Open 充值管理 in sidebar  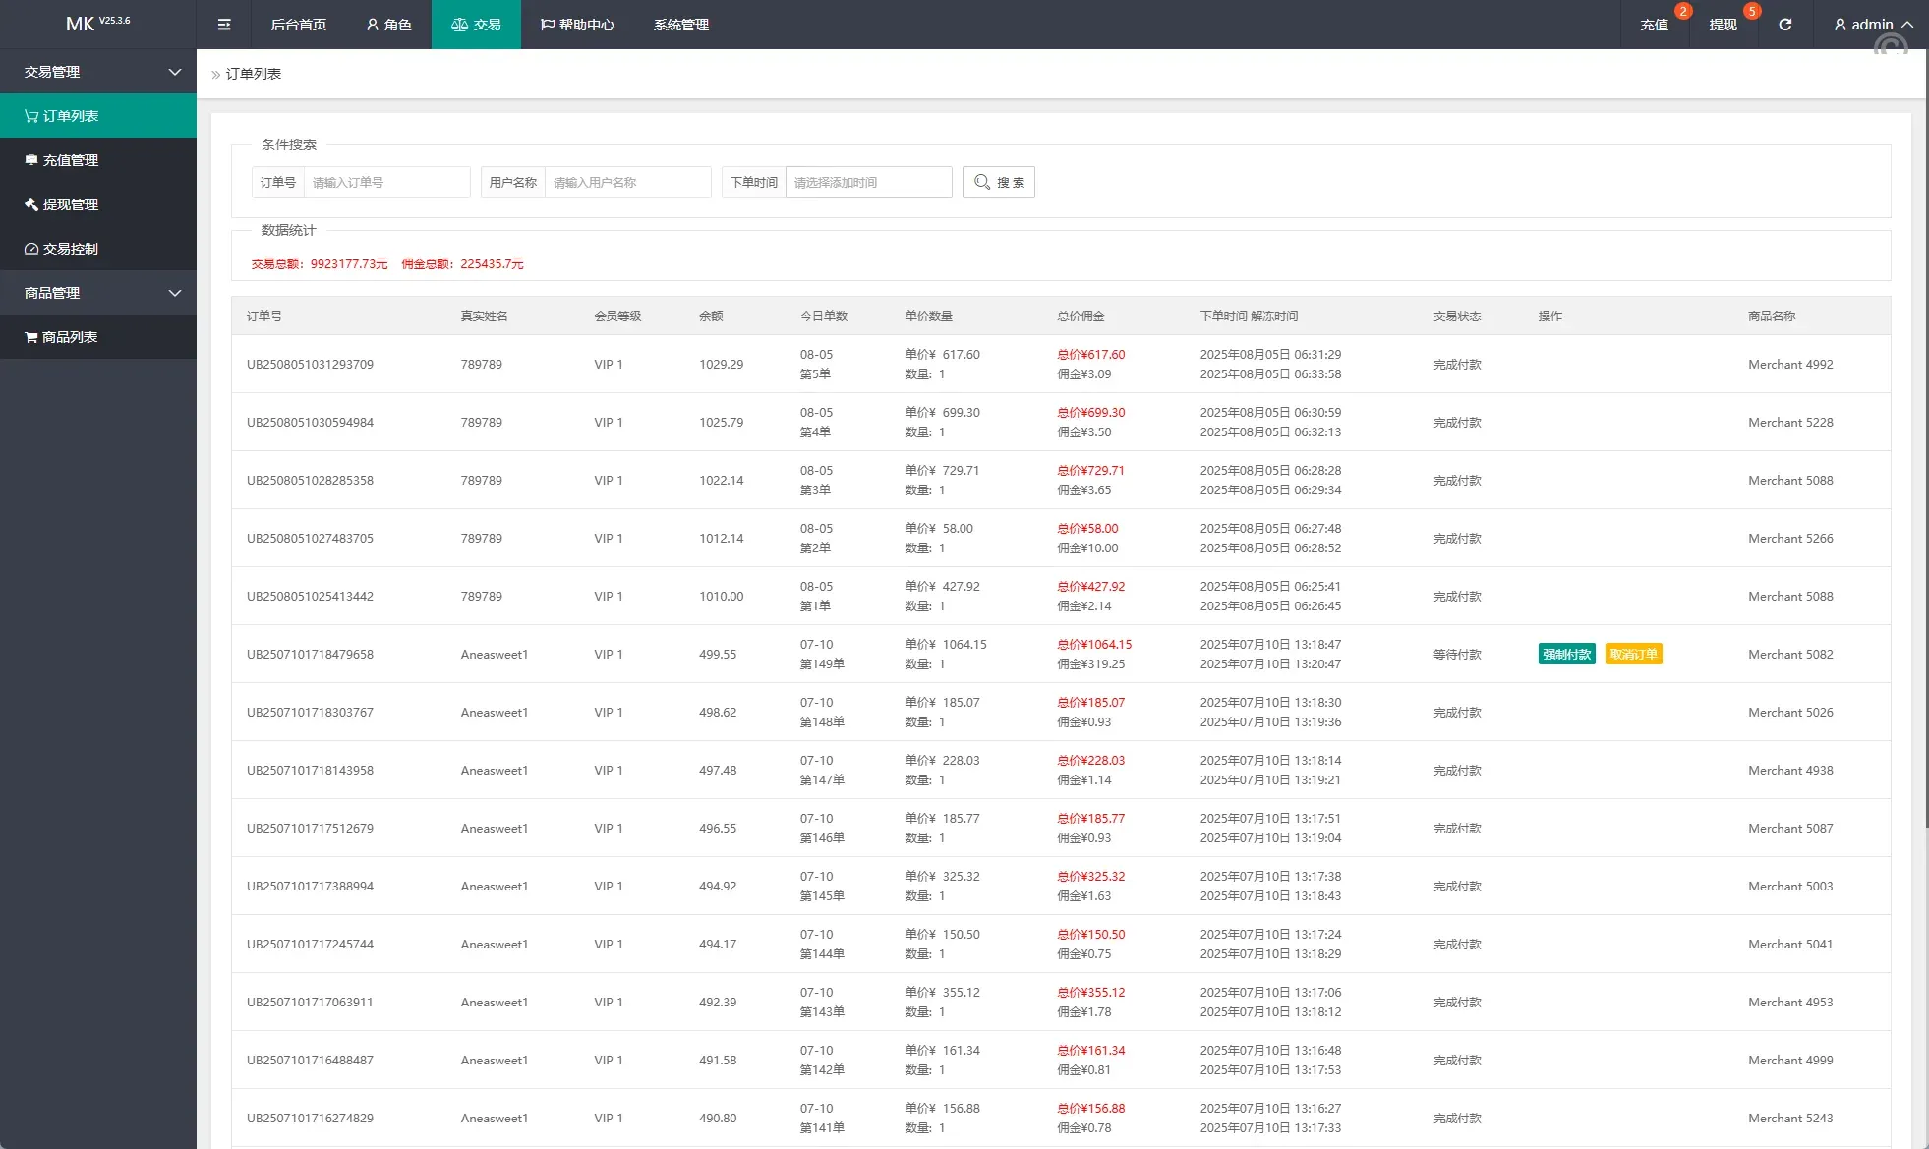tap(98, 160)
